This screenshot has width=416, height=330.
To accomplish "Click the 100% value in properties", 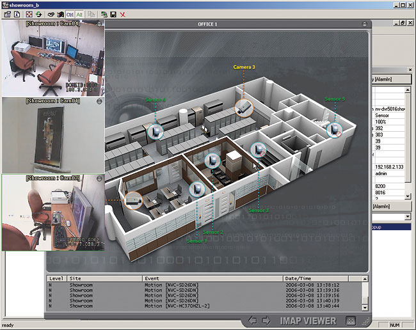I will click(x=380, y=122).
